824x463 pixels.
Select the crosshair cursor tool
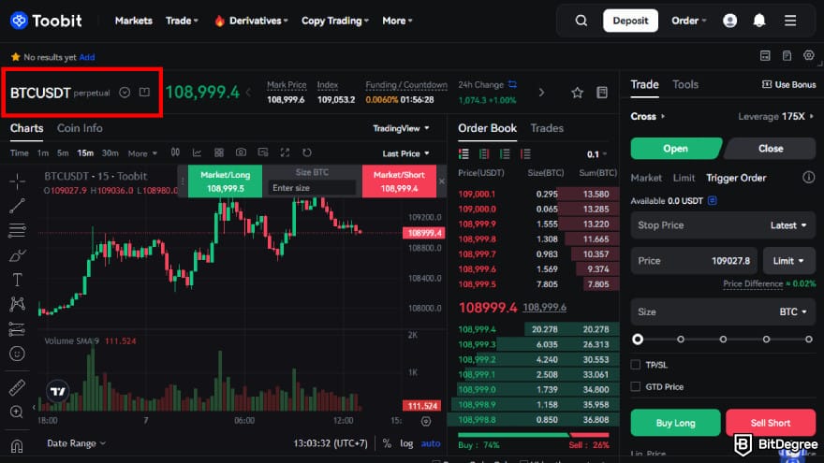18,181
